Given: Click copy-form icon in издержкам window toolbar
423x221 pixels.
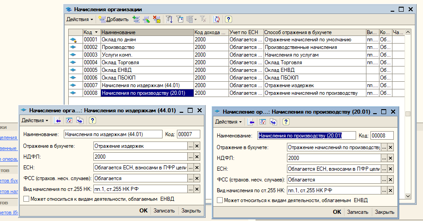Looking at the screenshot, I should pos(80,121).
